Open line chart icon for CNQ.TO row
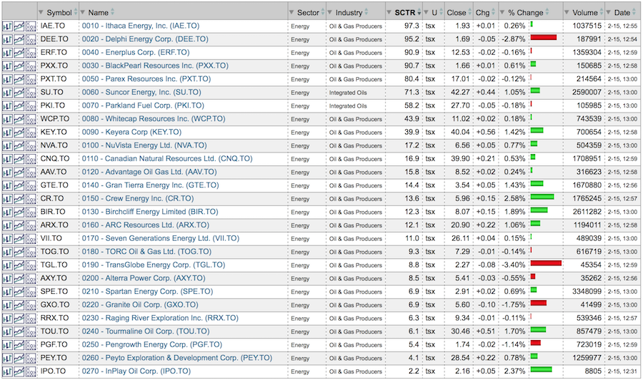Screen dimensions: 643x380 (x=19, y=160)
